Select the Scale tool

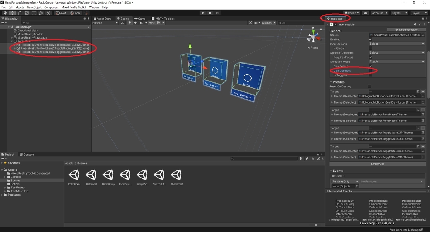pyautogui.click(x=27, y=13)
